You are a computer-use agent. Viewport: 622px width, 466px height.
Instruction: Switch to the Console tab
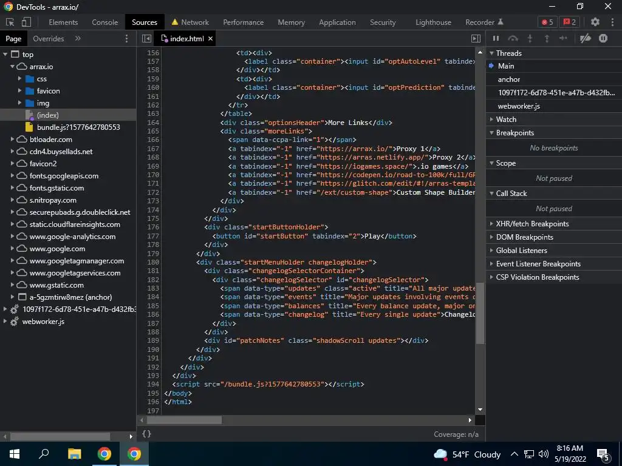point(104,22)
